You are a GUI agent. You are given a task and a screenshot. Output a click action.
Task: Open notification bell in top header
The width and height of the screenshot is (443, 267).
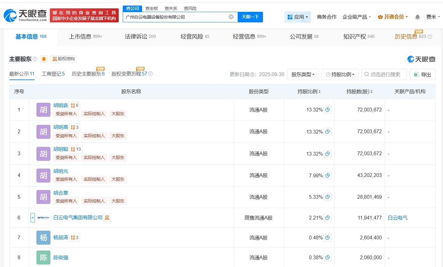point(417,17)
